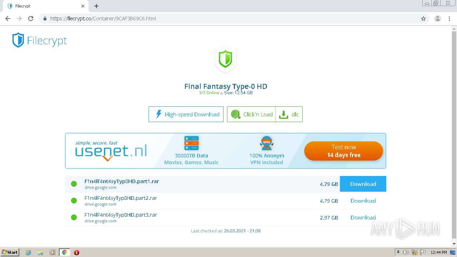
Task: Click the 12:44 PM system clock
Action: pyautogui.click(x=439, y=252)
